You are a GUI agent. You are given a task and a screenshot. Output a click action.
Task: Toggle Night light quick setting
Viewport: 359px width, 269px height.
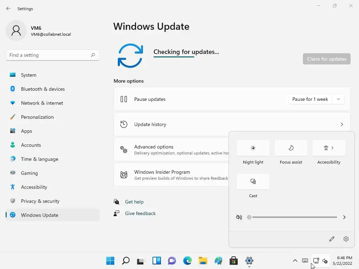[x=253, y=148]
